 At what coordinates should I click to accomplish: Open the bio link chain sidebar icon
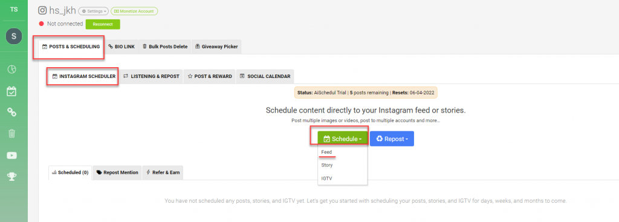click(x=12, y=113)
